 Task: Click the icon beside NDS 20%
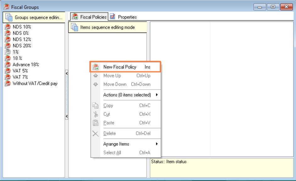(x=8, y=46)
